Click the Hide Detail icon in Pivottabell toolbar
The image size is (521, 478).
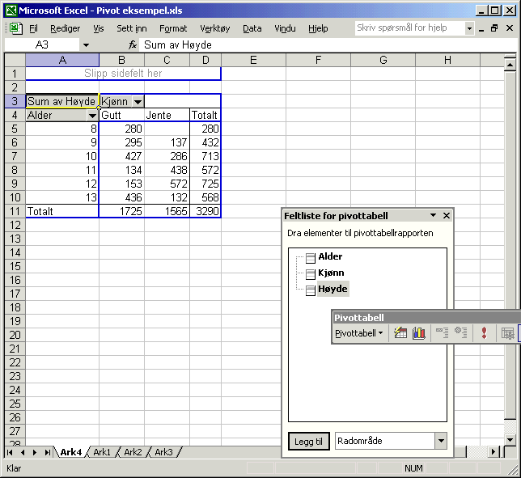click(442, 333)
